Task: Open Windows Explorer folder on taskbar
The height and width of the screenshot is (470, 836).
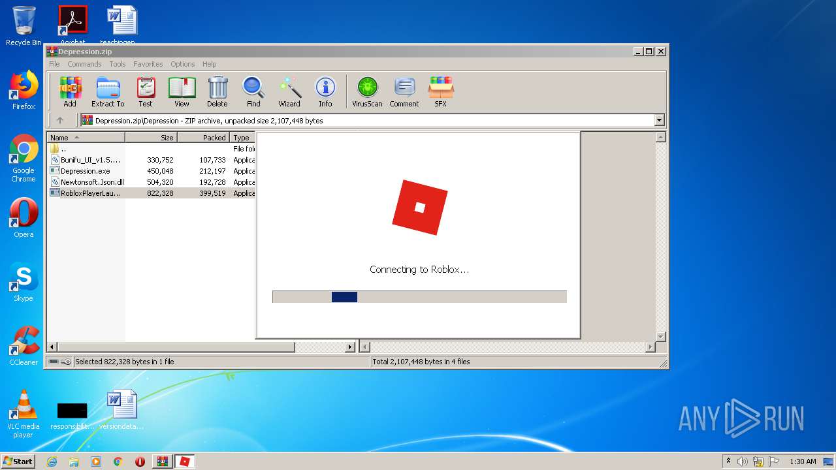Action: point(74,462)
